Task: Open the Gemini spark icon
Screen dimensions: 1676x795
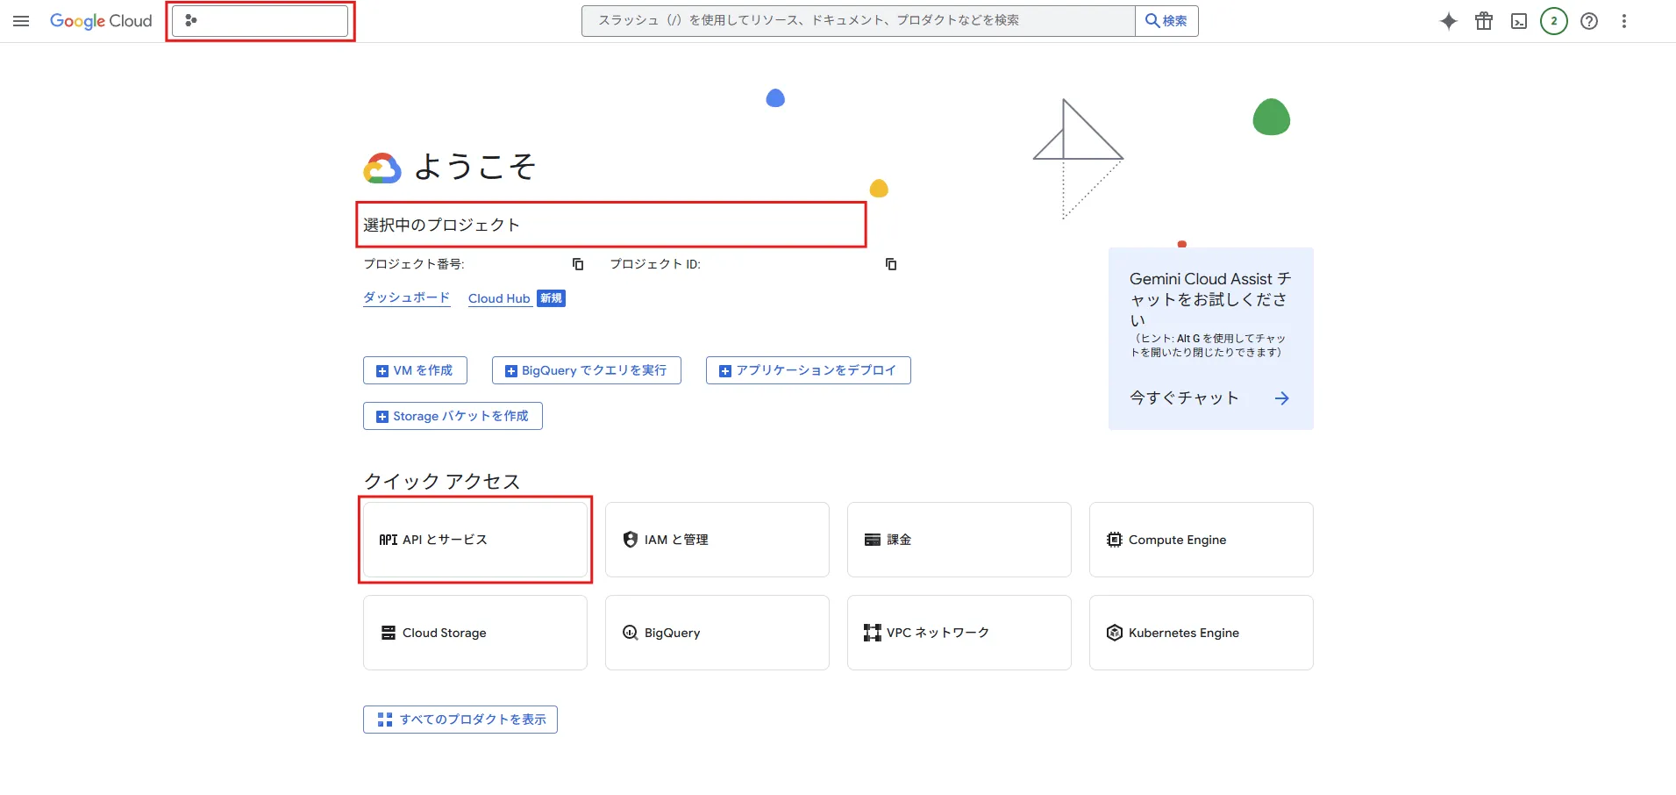Action: point(1449,21)
